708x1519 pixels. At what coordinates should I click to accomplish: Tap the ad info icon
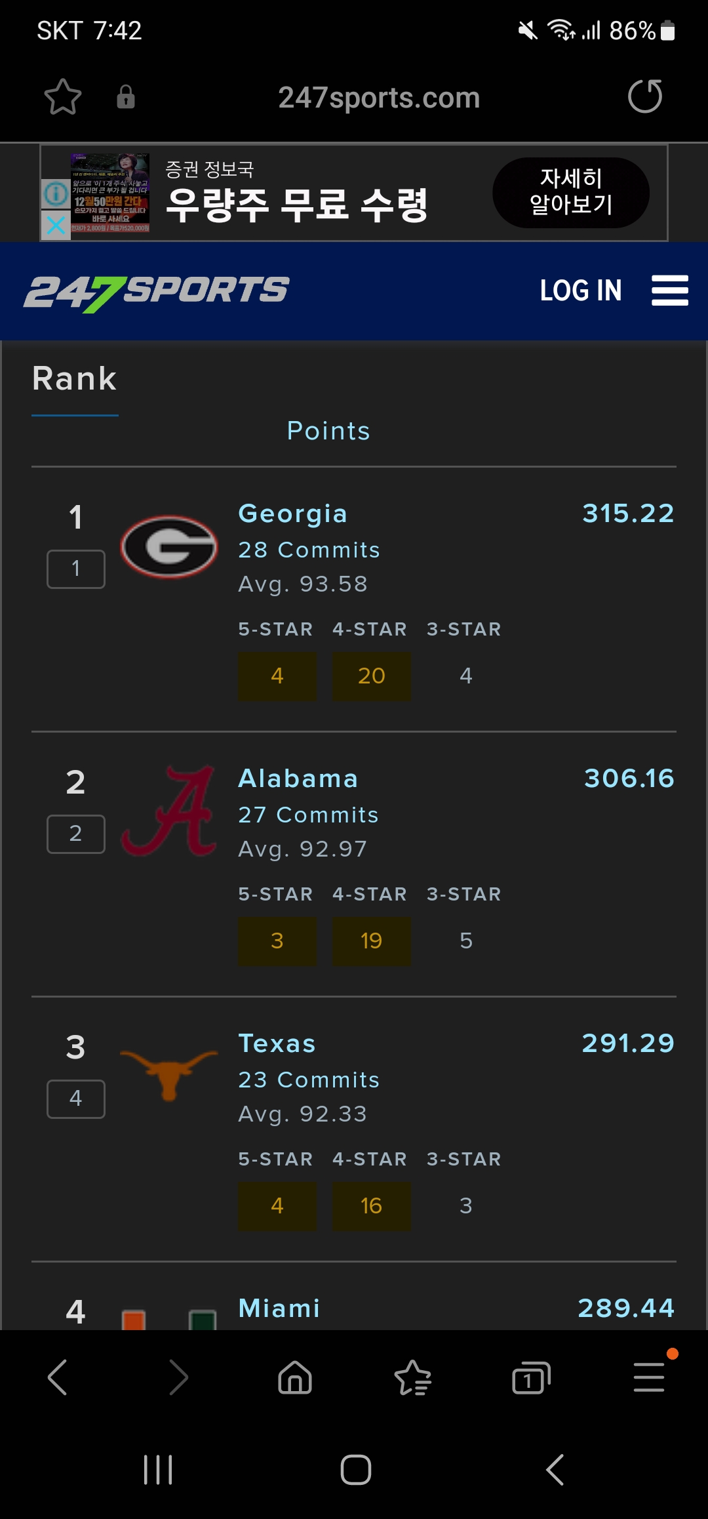click(x=56, y=194)
